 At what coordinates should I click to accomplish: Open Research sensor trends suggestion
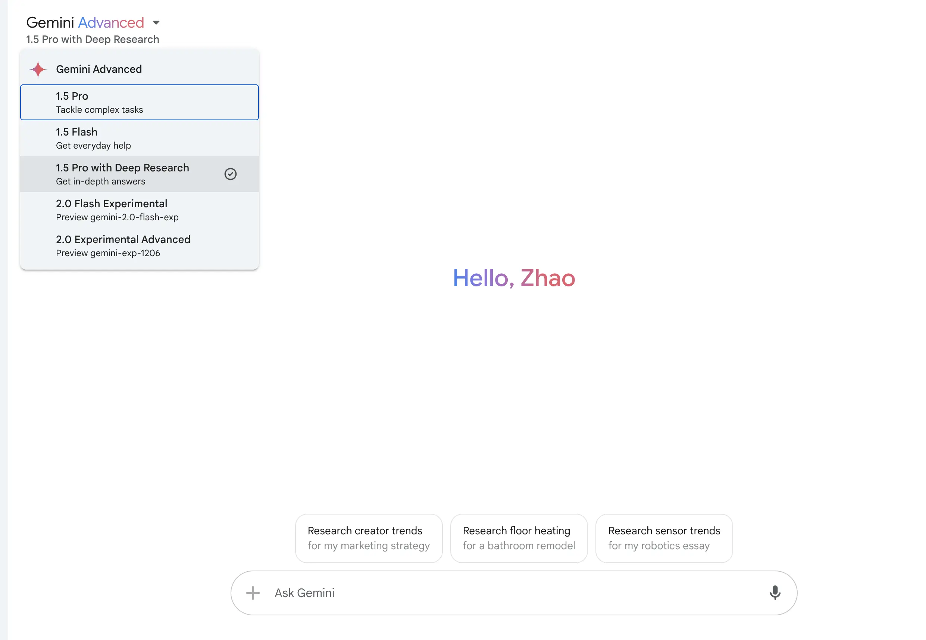(x=664, y=538)
